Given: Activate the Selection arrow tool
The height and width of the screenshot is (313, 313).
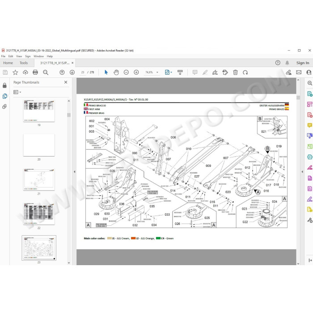Looking at the screenshot, I should click(x=106, y=72).
